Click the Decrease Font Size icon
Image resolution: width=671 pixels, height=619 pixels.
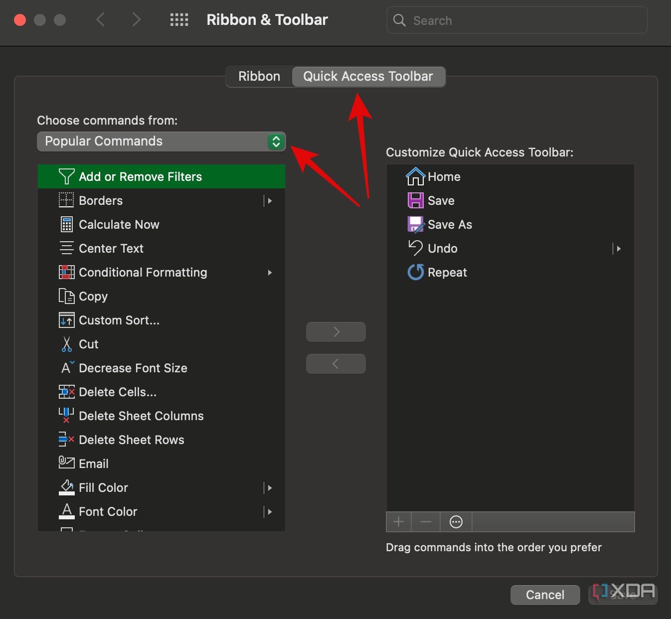pos(67,367)
